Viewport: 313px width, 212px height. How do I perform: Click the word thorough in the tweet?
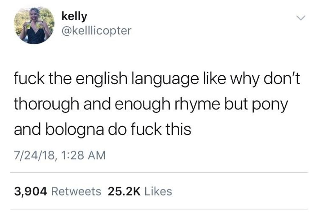[46, 105]
